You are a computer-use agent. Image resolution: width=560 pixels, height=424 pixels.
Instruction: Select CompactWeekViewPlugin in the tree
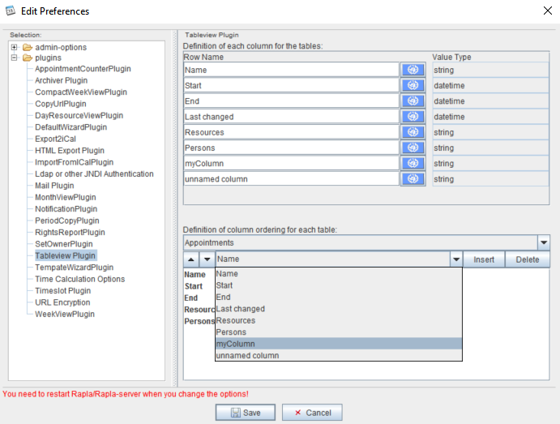pyautogui.click(x=81, y=92)
